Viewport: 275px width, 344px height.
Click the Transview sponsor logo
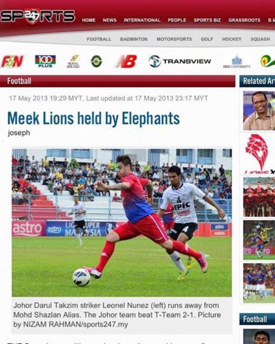pos(180,61)
